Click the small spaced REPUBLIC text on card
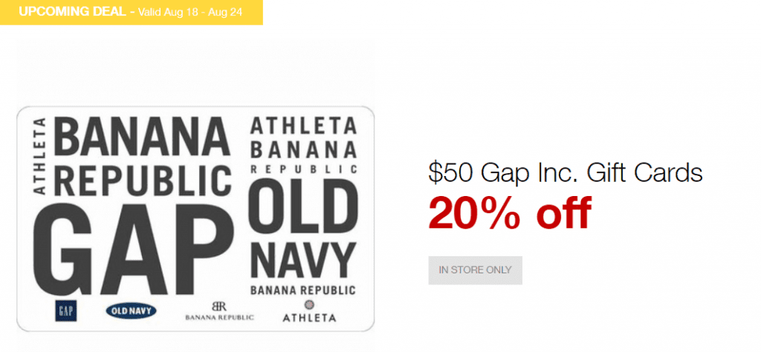Screen dimensions: 761x352 tap(303, 169)
